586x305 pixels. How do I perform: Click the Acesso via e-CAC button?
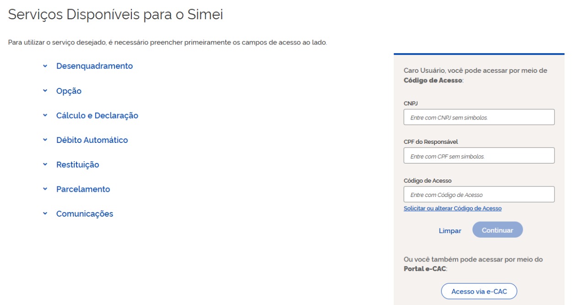[479, 291]
